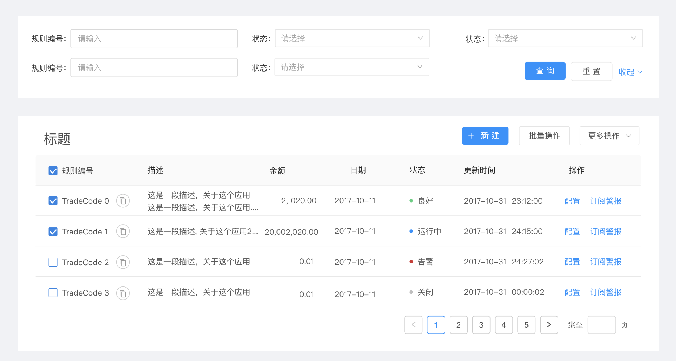Click the update time 2017-10-31 24:27:02
The width and height of the screenshot is (676, 361).
(x=504, y=262)
